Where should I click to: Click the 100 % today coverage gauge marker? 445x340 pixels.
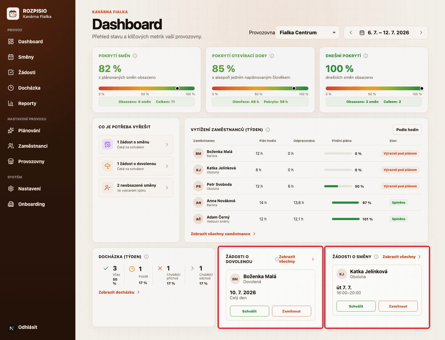(422, 88)
